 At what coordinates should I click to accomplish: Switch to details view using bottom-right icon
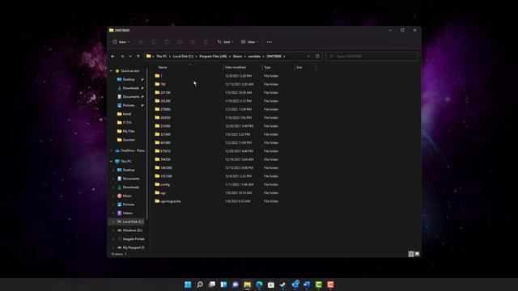pos(411,254)
